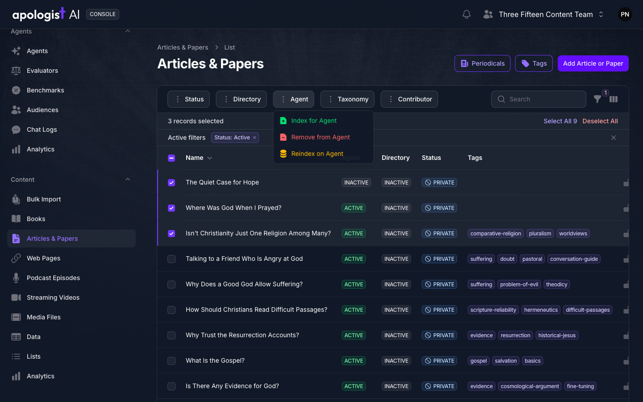Click lock icon on The Quiet Case for Hope row
The height and width of the screenshot is (402, 643).
point(626,183)
